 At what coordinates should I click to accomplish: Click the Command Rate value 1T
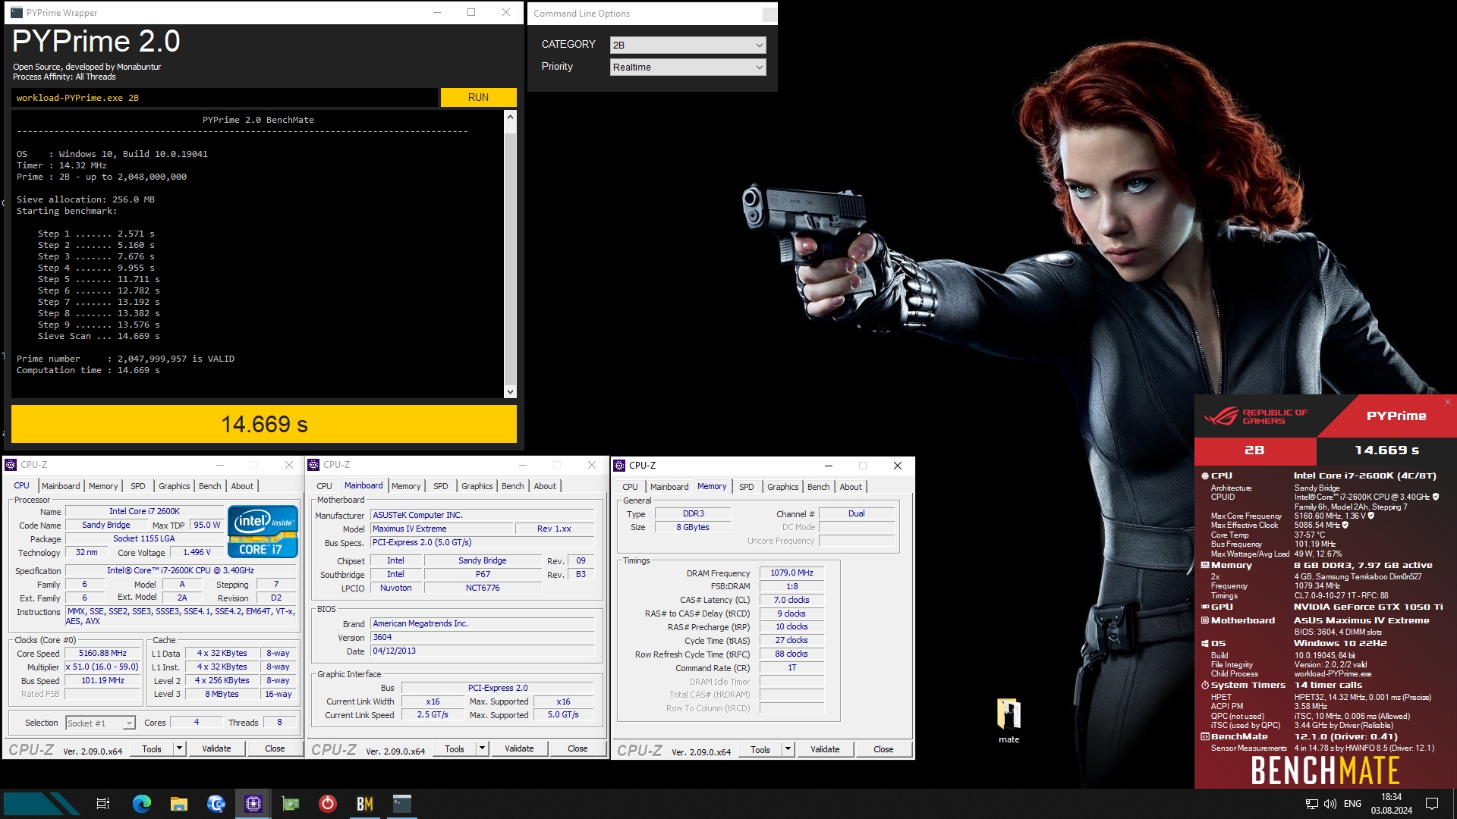click(x=791, y=668)
